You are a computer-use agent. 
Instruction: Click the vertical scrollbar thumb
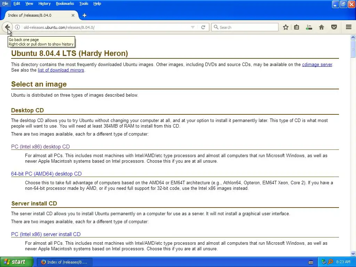(x=353, y=49)
